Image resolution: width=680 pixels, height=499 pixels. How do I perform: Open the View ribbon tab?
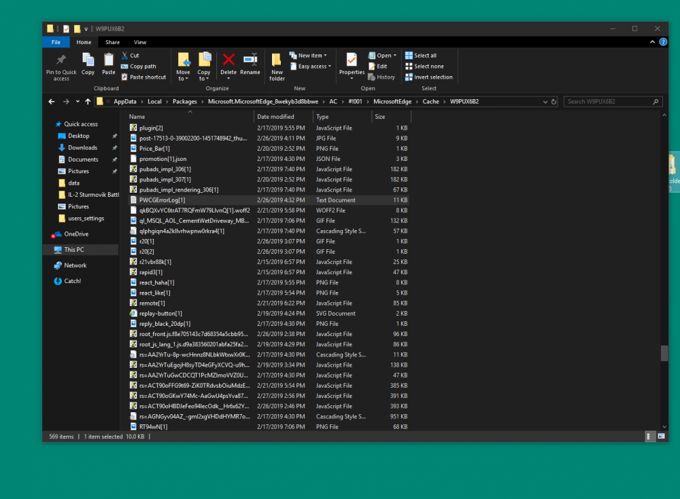(139, 42)
